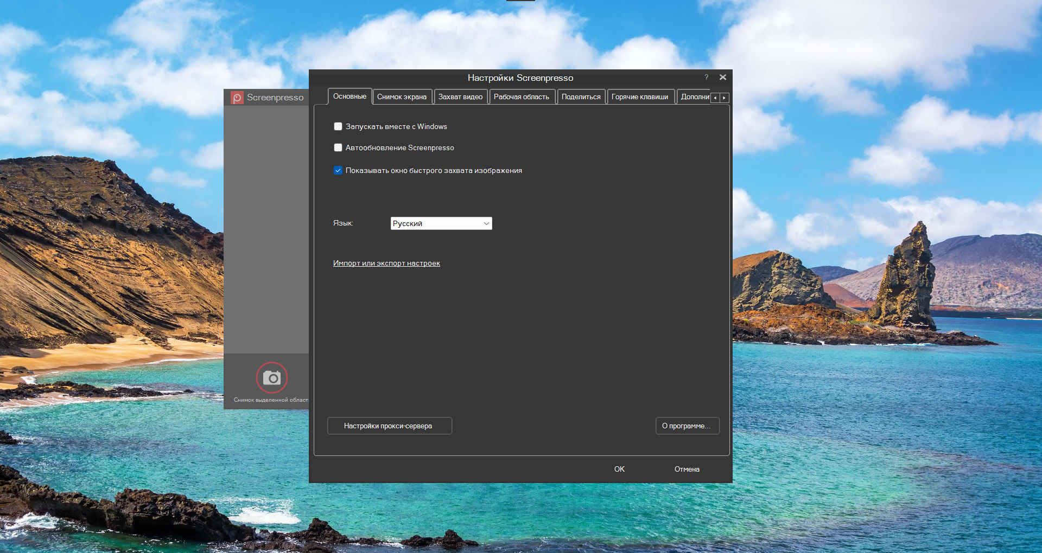The width and height of the screenshot is (1042, 553).
Task: Open Настройки прокси-сервера button
Action: coord(389,426)
